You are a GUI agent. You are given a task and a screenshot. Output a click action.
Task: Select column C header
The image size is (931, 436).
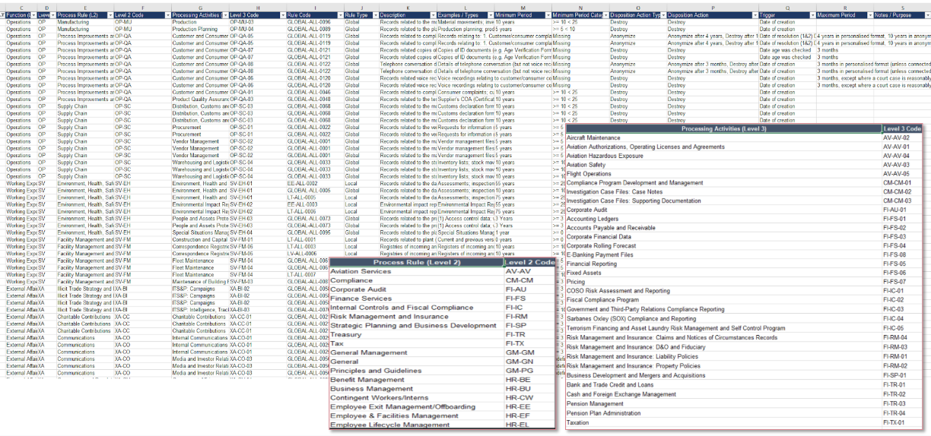coord(21,8)
